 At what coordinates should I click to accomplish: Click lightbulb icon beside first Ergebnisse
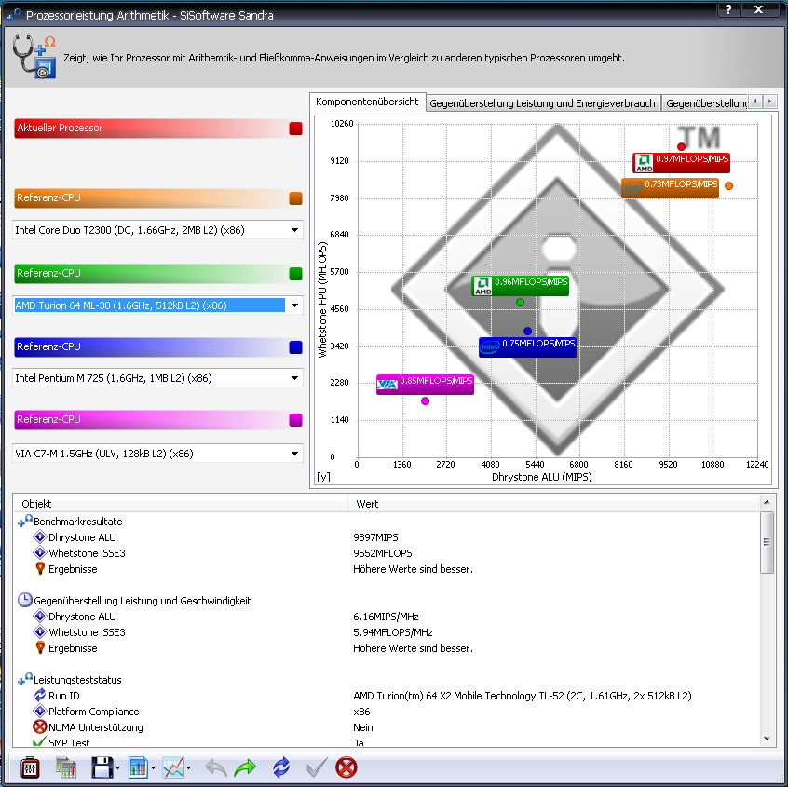[40, 568]
